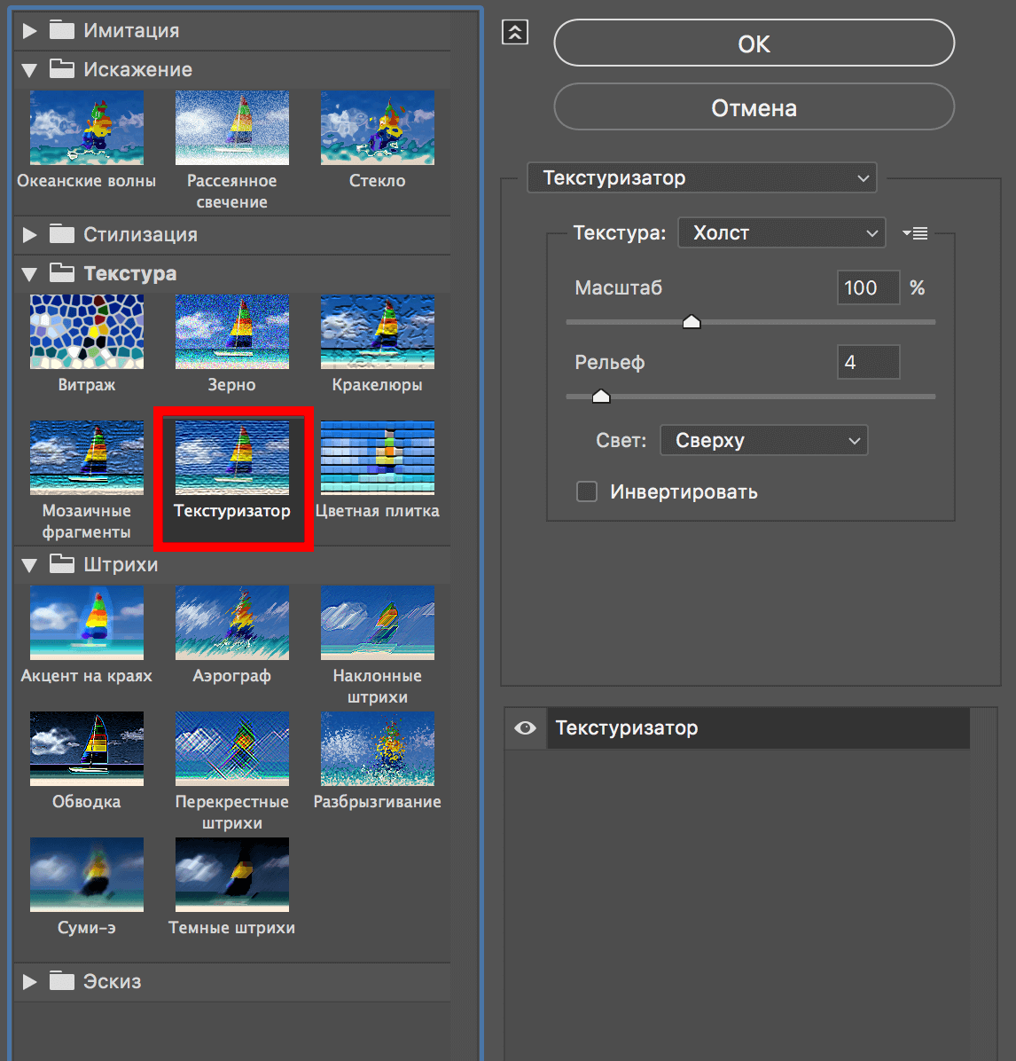
Task: Apply the Стекло distortion filter
Action: [x=377, y=128]
